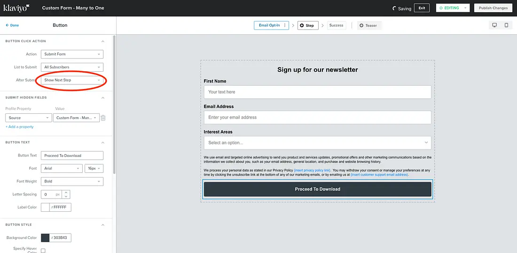Open Email Opt-In step options menu
The height and width of the screenshot is (253, 517).
pos(285,25)
